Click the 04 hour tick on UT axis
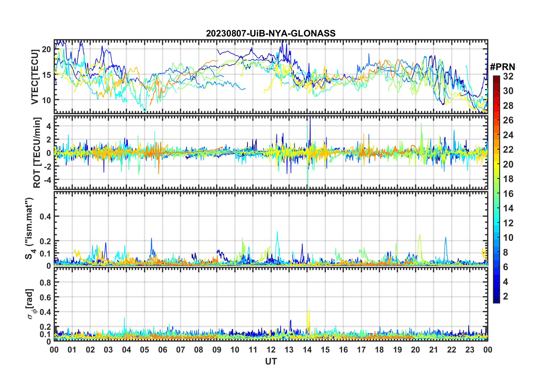The image size is (542, 379). click(x=127, y=350)
